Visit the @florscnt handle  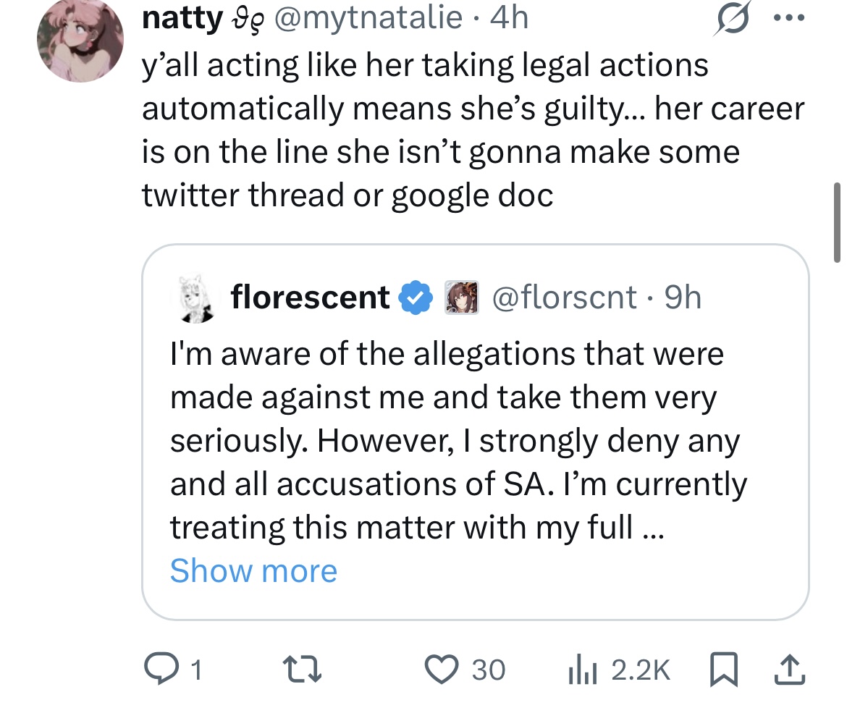[565, 297]
